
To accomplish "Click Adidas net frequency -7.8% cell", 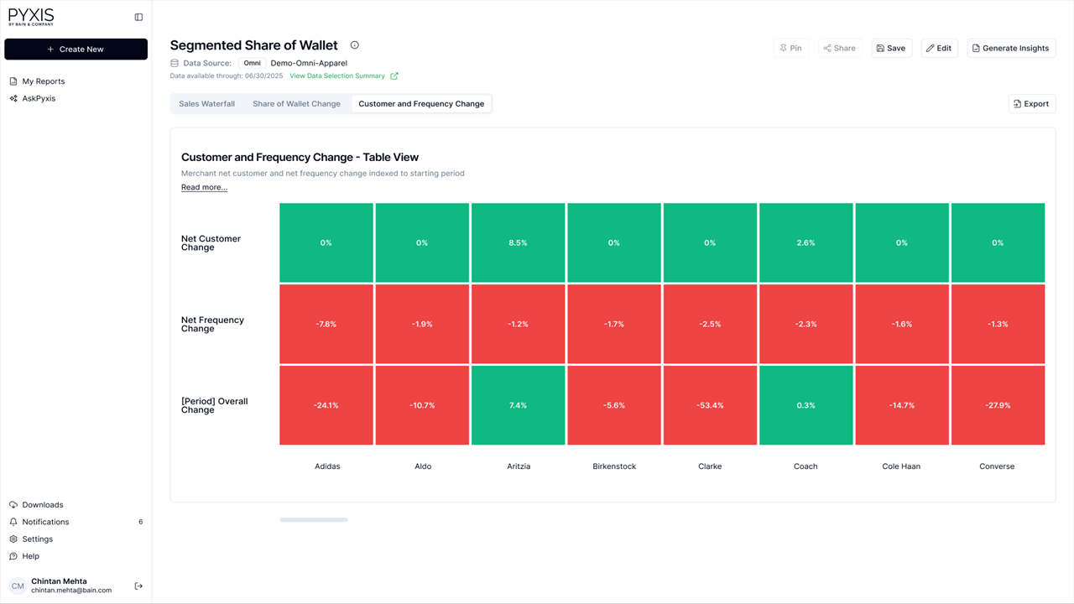I will [326, 324].
